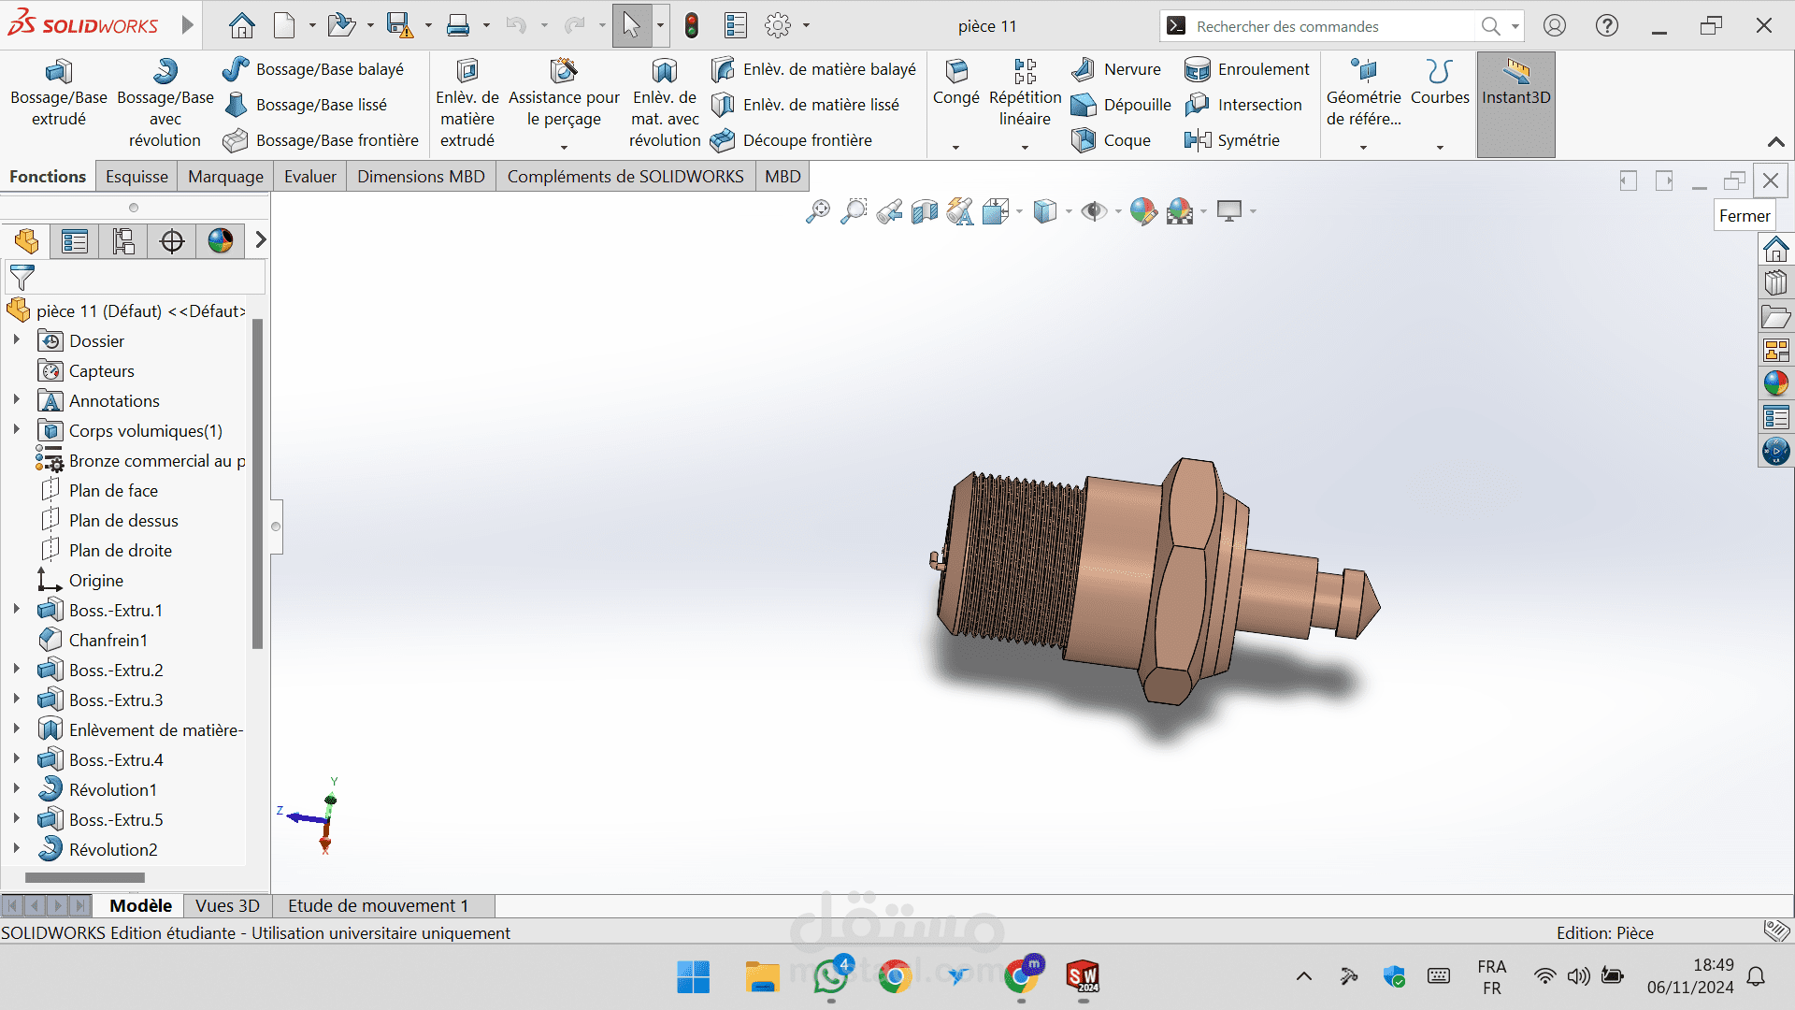Select the Coque shell tool
Viewport: 1795px width, 1010px height.
click(1112, 140)
